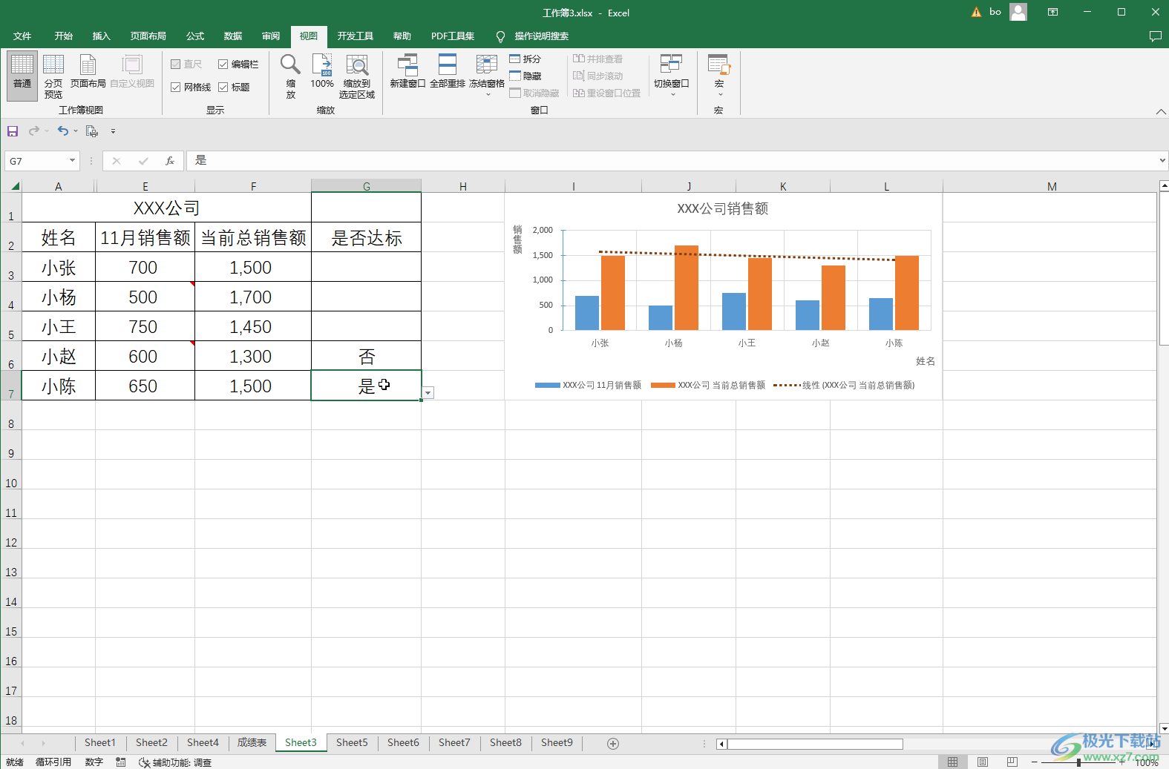The width and height of the screenshot is (1169, 769).
Task: Open the Developer (开发工具) tab
Action: tap(355, 36)
